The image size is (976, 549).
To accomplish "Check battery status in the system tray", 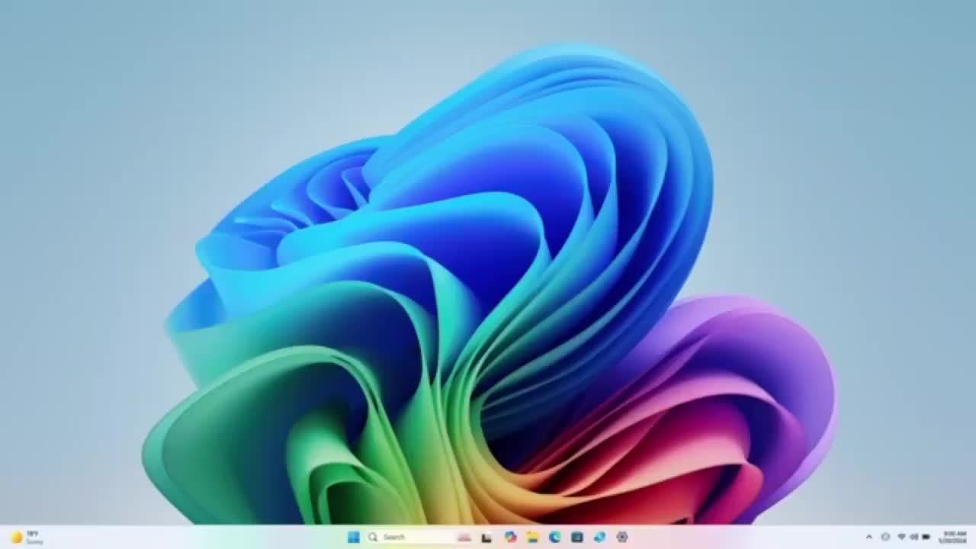I will coord(925,538).
